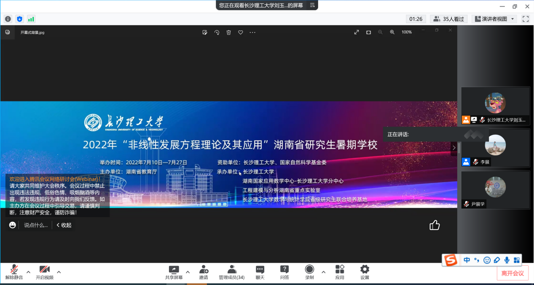Open the Apps (应用) panel
This screenshot has height=285, width=534.
[340, 272]
